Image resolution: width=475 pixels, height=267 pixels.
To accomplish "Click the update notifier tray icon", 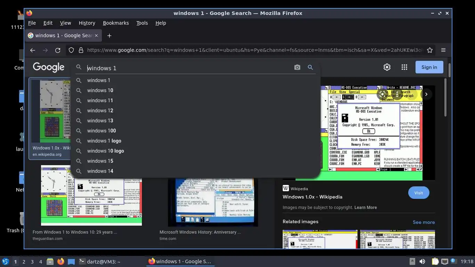I will (453, 261).
